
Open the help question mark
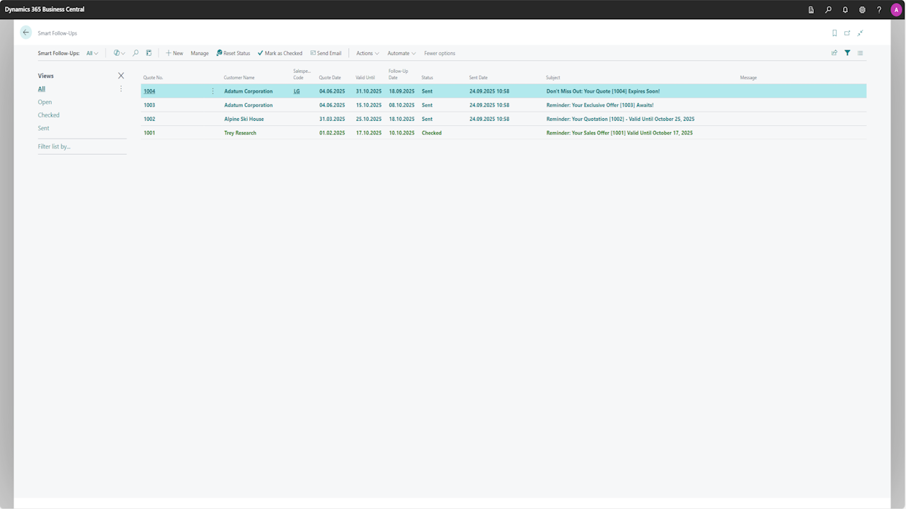coord(879,10)
